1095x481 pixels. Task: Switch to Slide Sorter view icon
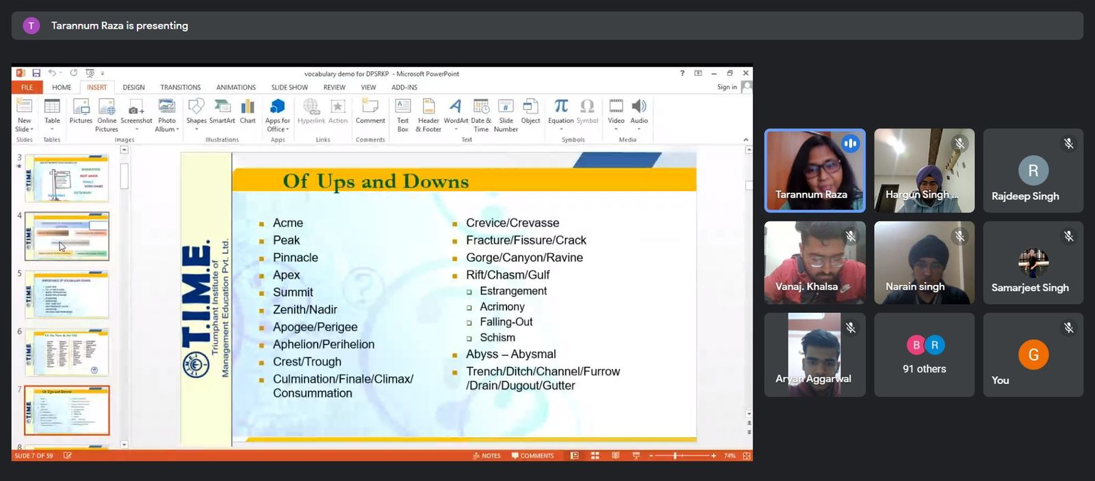click(595, 456)
